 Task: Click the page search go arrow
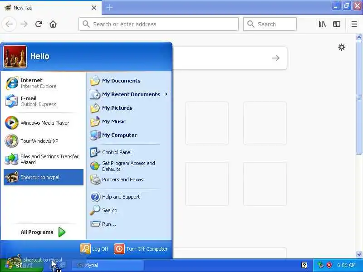[x=276, y=58]
